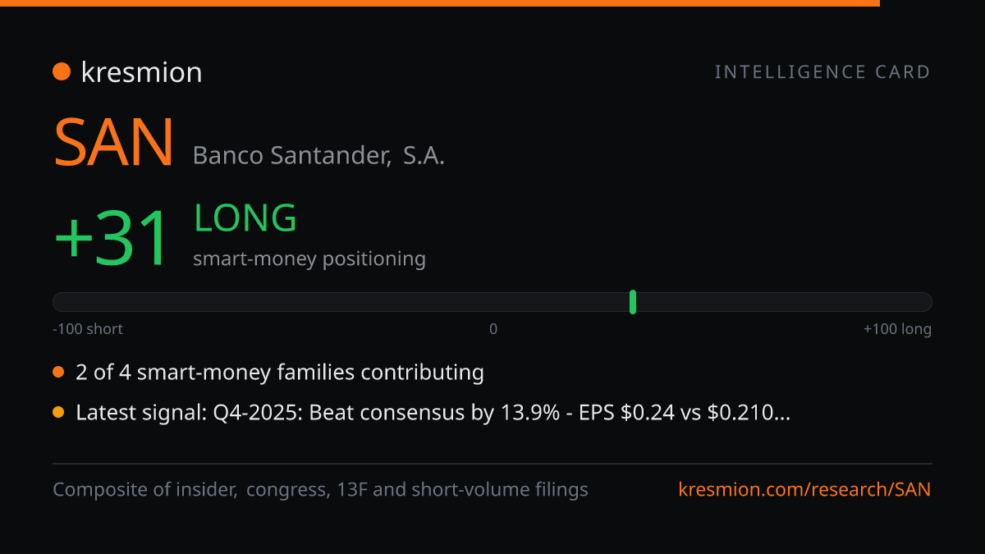Viewport: 985px width, 554px height.
Task: Click the Latest signal Q4-2025 earnings line
Action: [433, 413]
